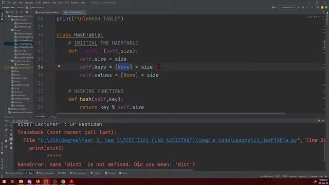The height and width of the screenshot is (185, 329).
Task: Open the File menu
Action: coord(9,3)
